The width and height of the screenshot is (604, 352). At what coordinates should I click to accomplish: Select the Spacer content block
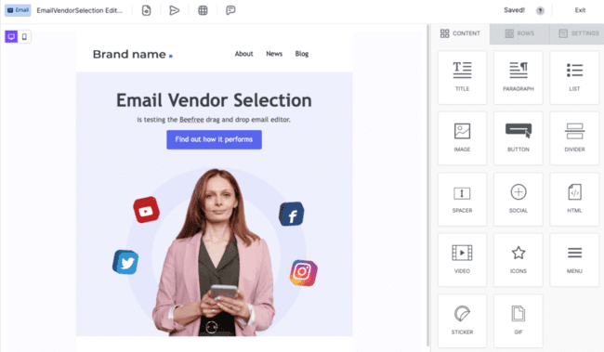coord(462,199)
